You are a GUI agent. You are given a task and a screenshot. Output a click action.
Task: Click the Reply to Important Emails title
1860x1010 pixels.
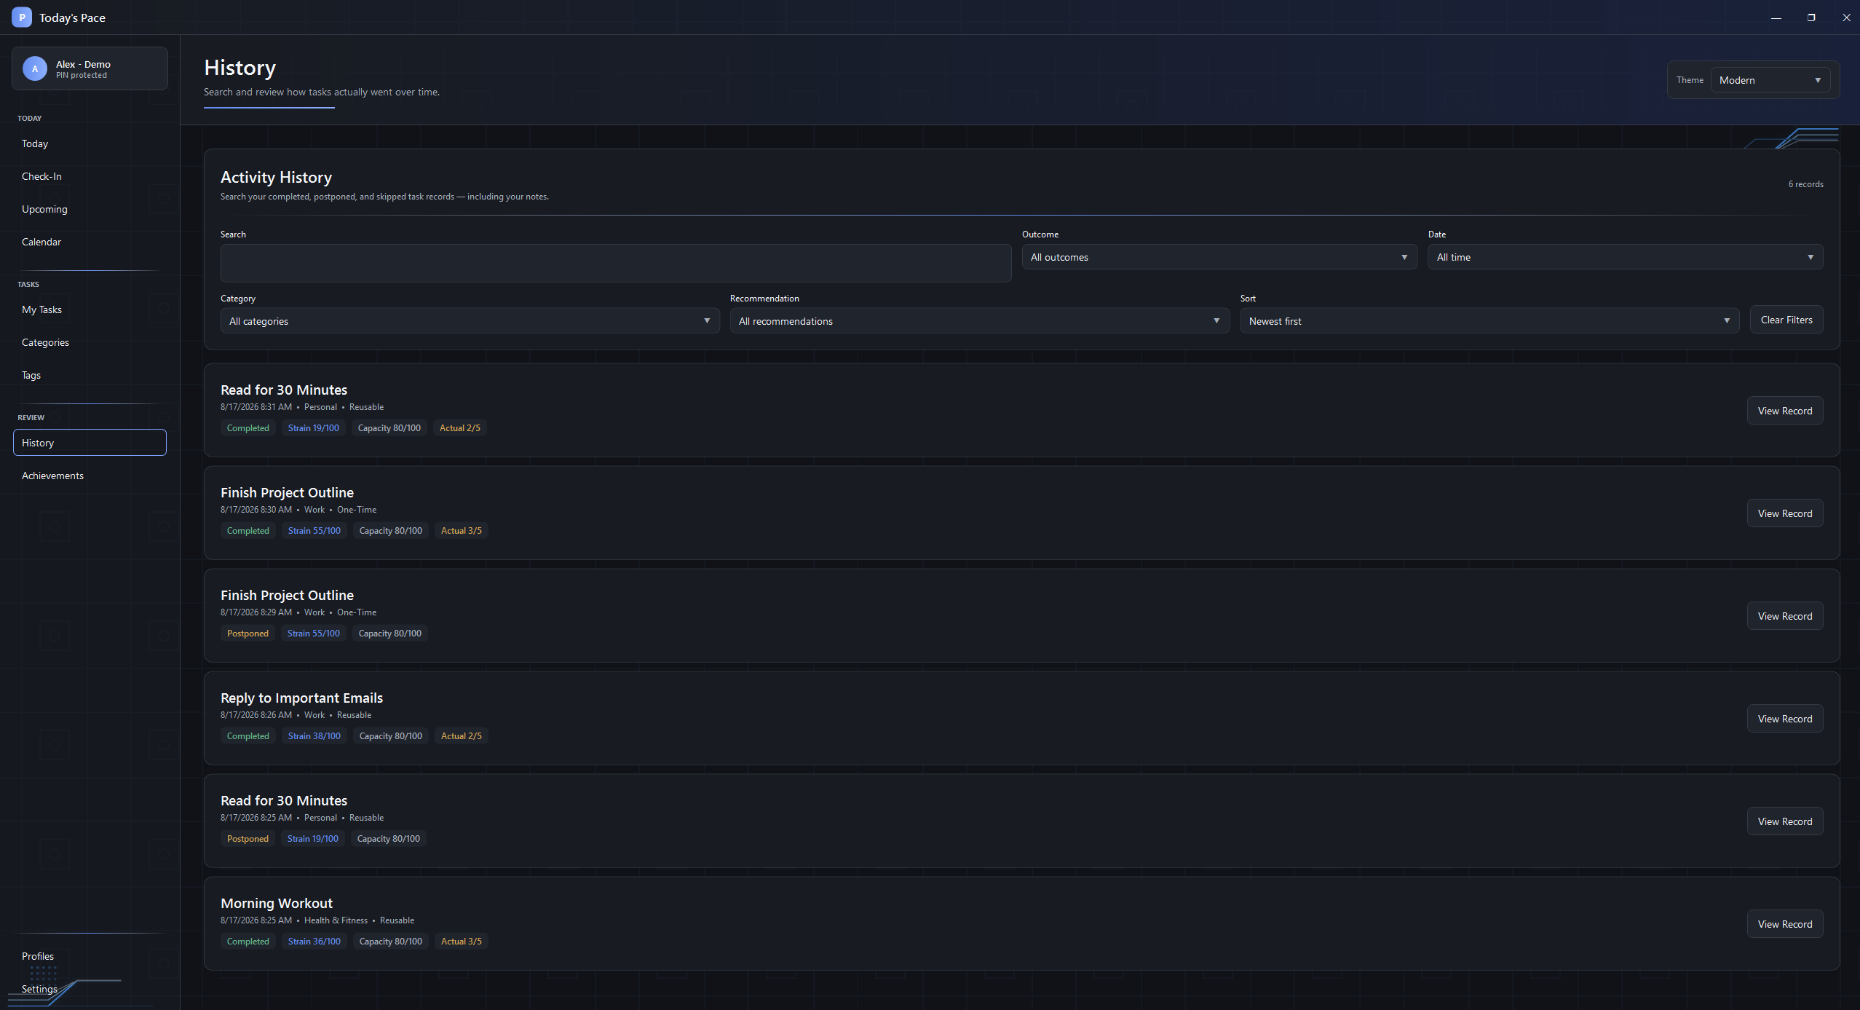coord(301,698)
